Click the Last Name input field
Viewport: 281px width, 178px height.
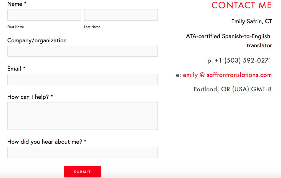coord(121,15)
